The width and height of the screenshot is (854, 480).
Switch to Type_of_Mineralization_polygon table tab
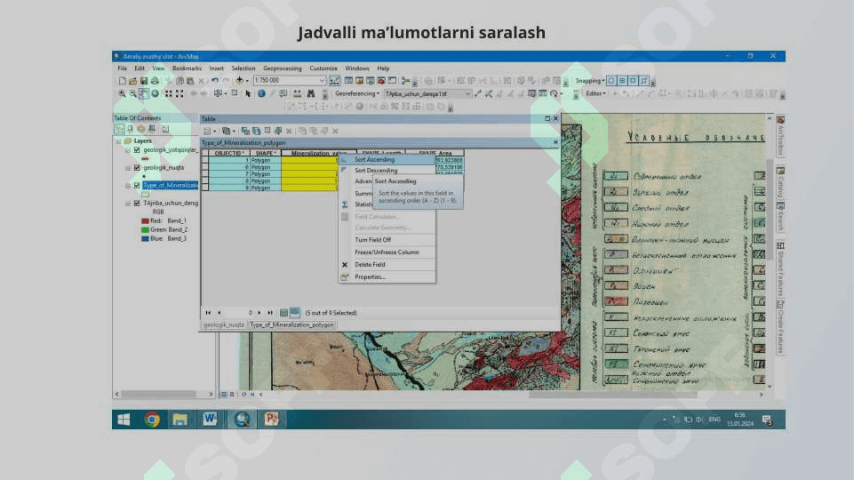pyautogui.click(x=292, y=324)
